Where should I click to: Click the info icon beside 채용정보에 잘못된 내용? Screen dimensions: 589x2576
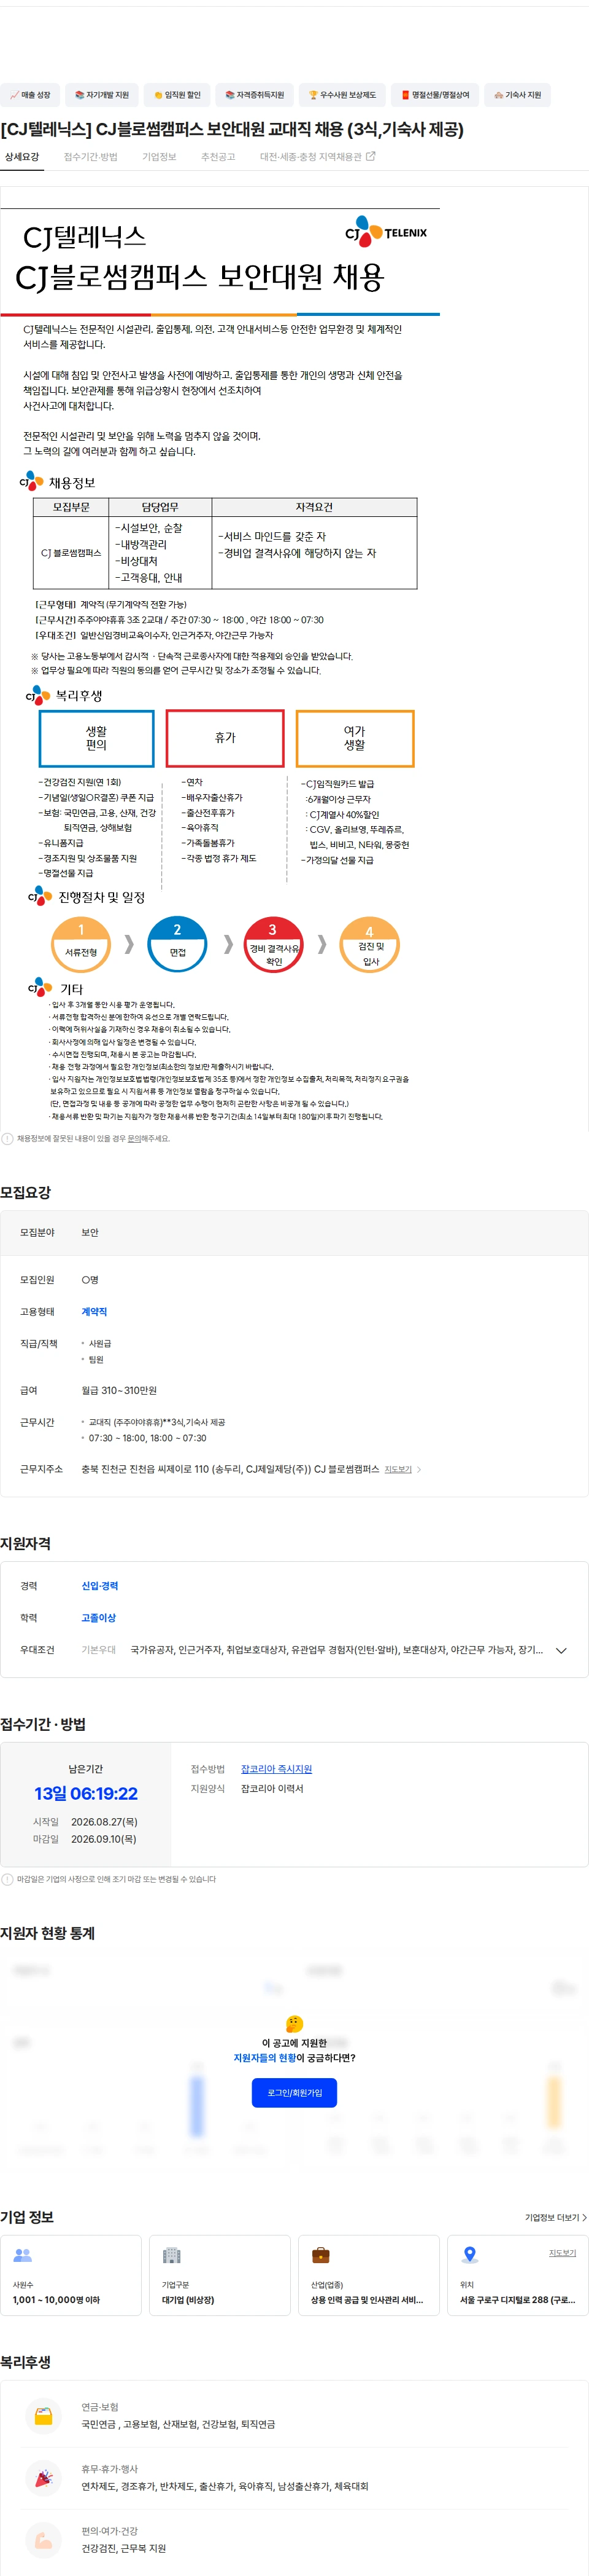coord(8,1138)
